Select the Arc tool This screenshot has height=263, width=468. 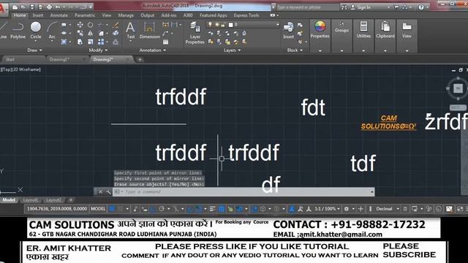click(x=52, y=31)
